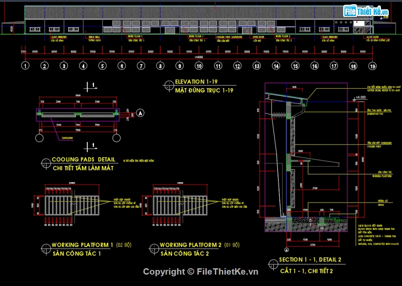The width and height of the screenshot is (402, 286).
Task: Select axis bubble 'A' beside cooling pads detail
Action: click(140, 113)
